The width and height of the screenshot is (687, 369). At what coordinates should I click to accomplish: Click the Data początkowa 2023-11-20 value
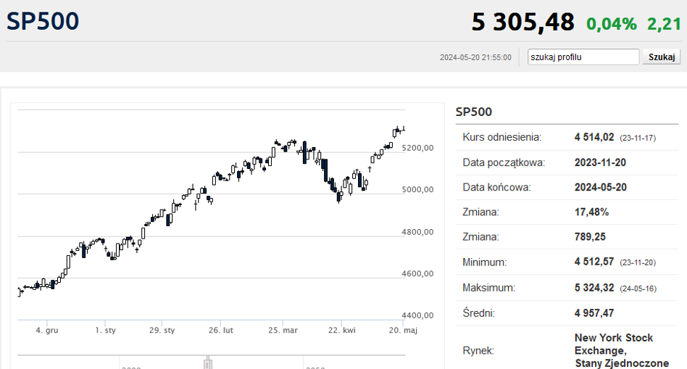[600, 162]
